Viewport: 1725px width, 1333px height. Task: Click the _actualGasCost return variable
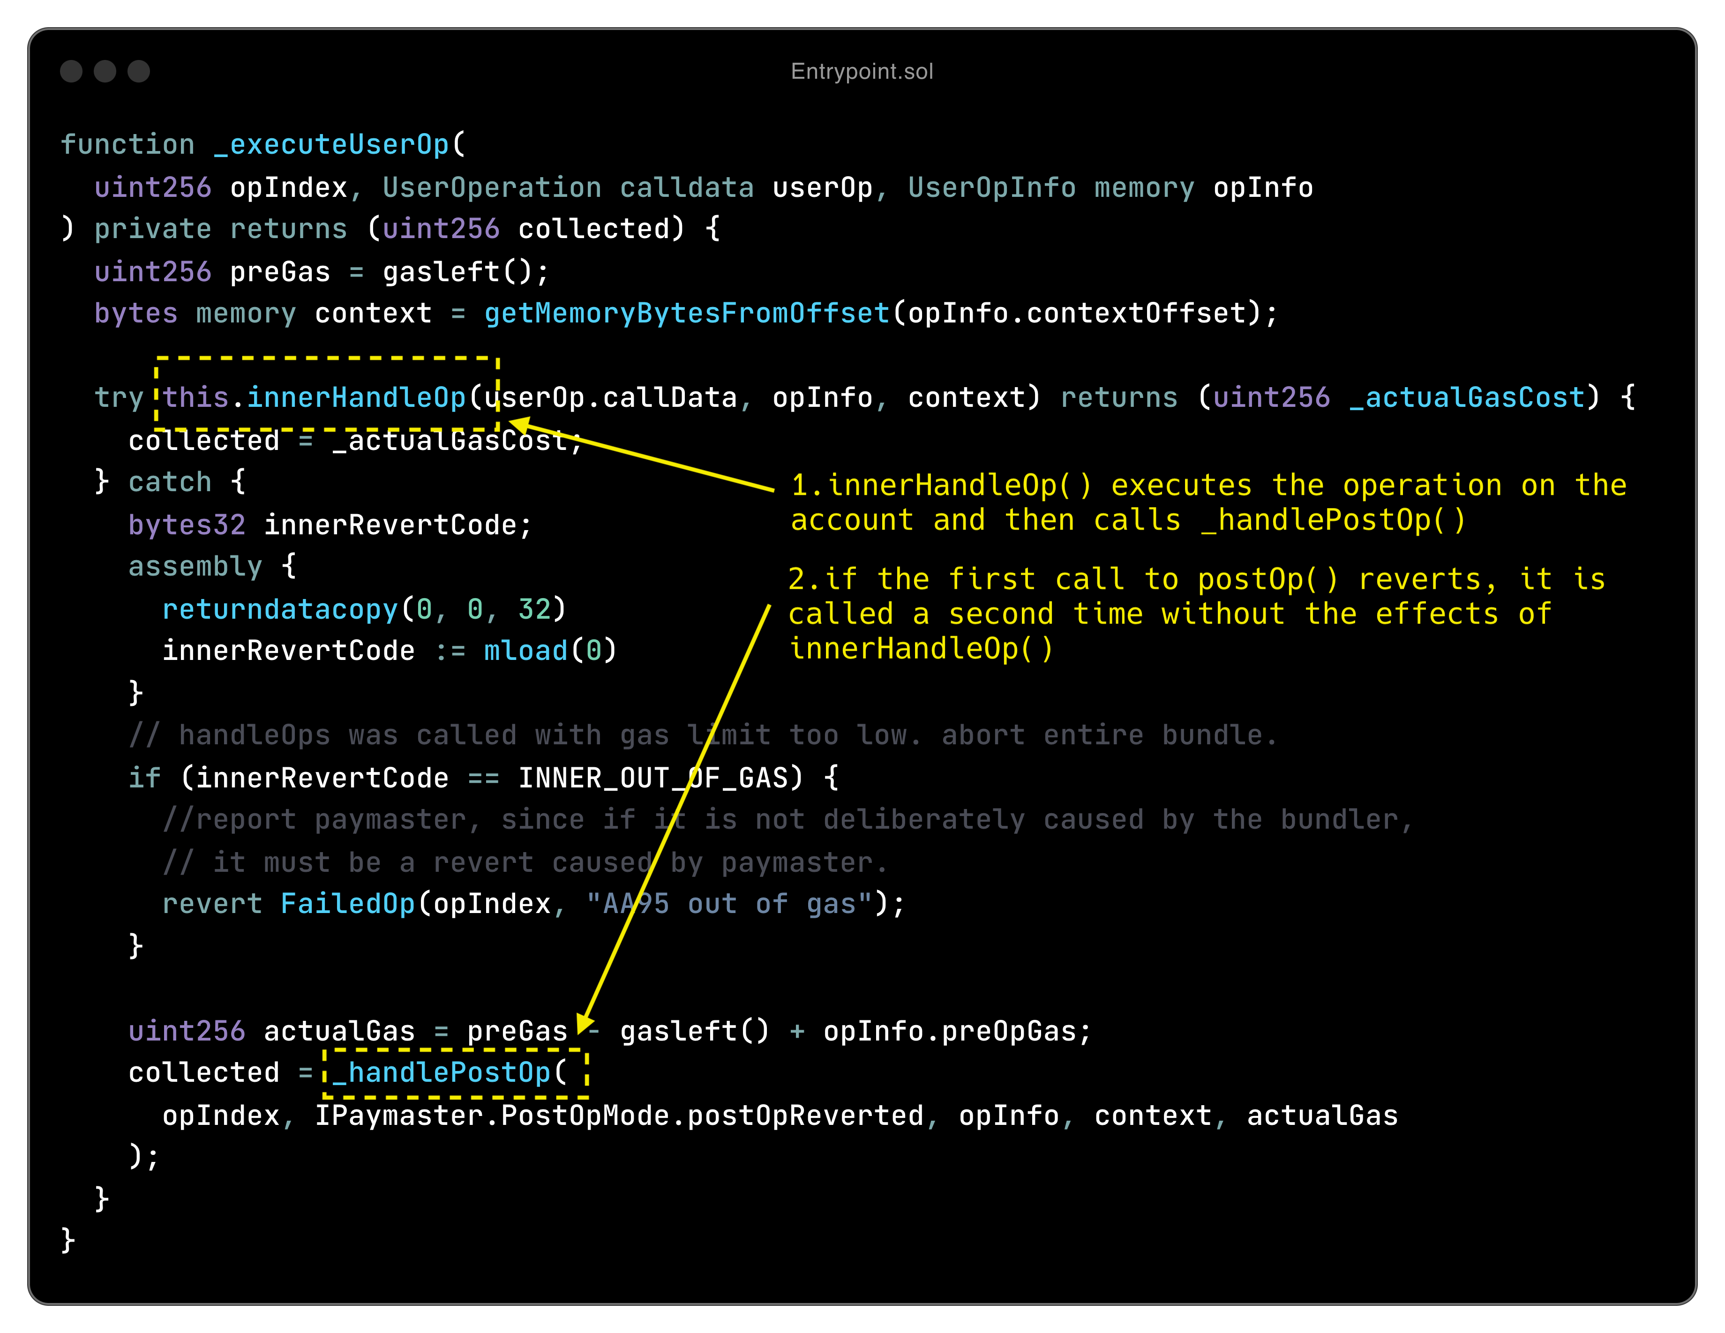[1466, 397]
